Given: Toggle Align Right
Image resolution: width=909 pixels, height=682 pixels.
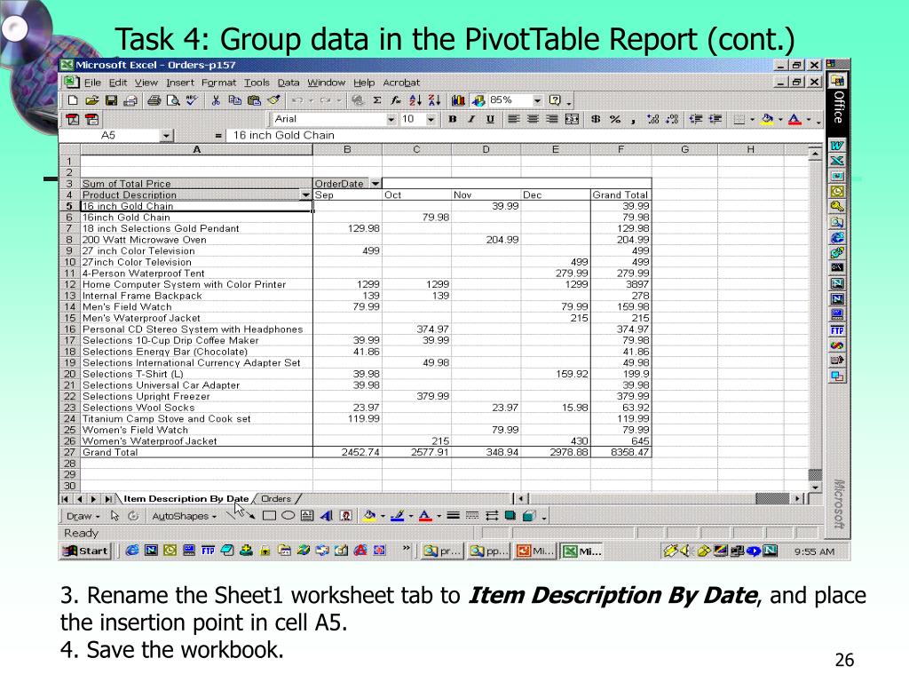Looking at the screenshot, I should [552, 120].
